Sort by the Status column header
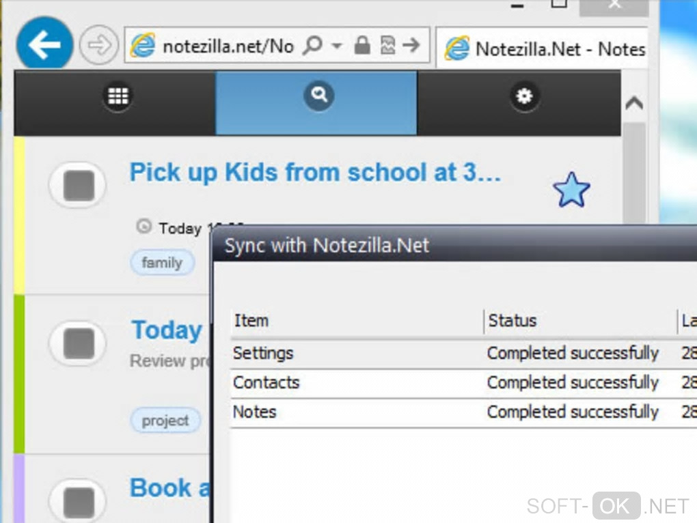This screenshot has height=523, width=697. click(x=512, y=320)
